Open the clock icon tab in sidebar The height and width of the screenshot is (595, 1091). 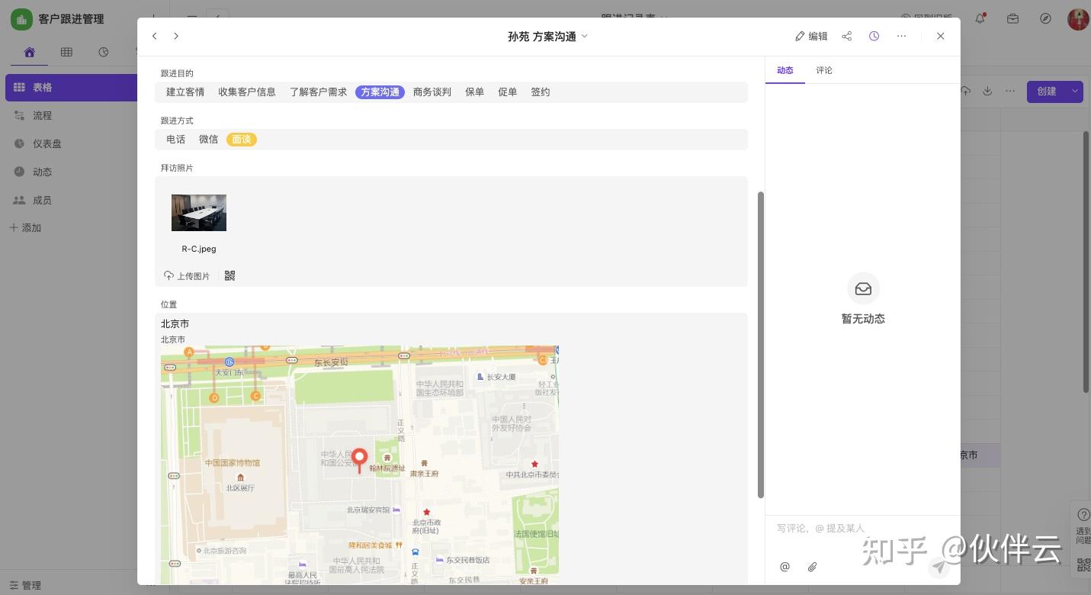(x=104, y=52)
